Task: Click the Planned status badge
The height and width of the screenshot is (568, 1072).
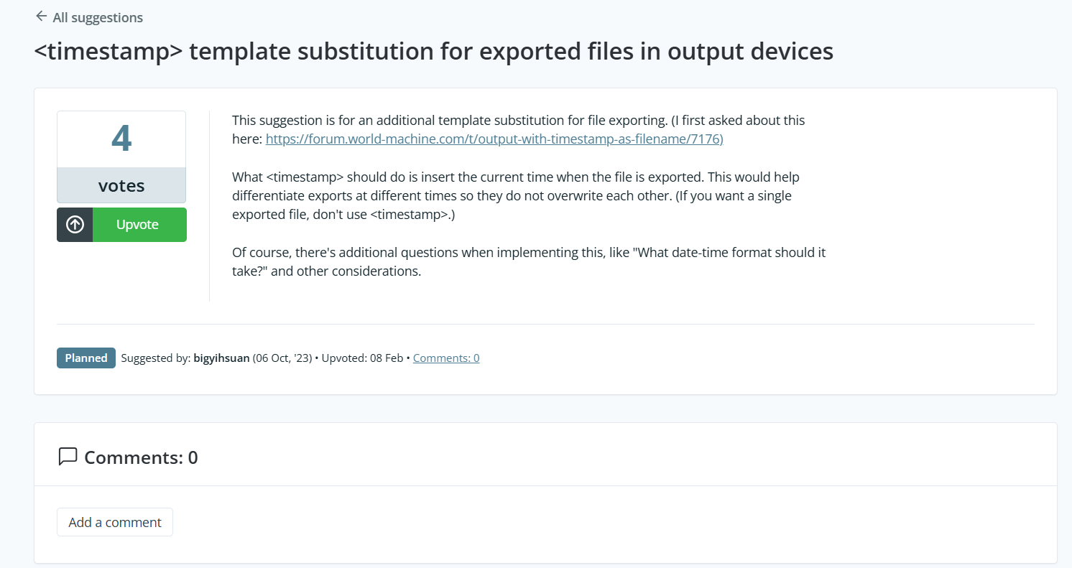Action: tap(86, 358)
